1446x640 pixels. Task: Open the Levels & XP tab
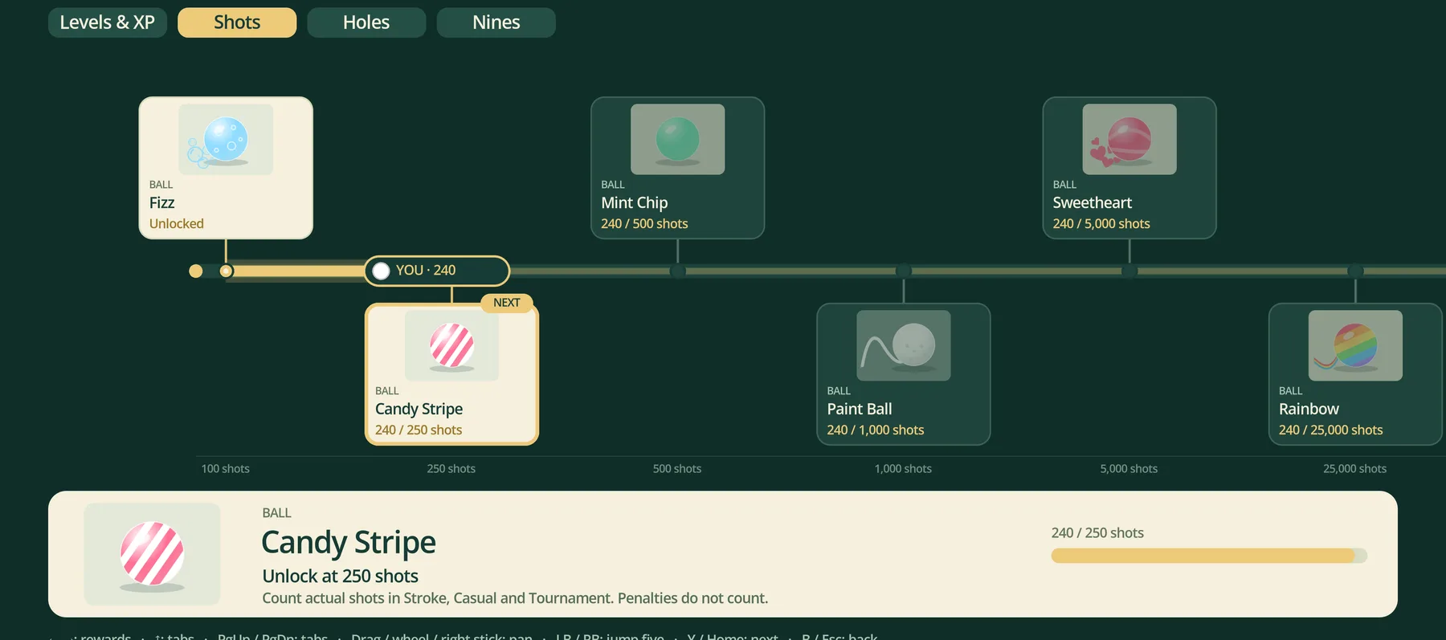click(108, 22)
